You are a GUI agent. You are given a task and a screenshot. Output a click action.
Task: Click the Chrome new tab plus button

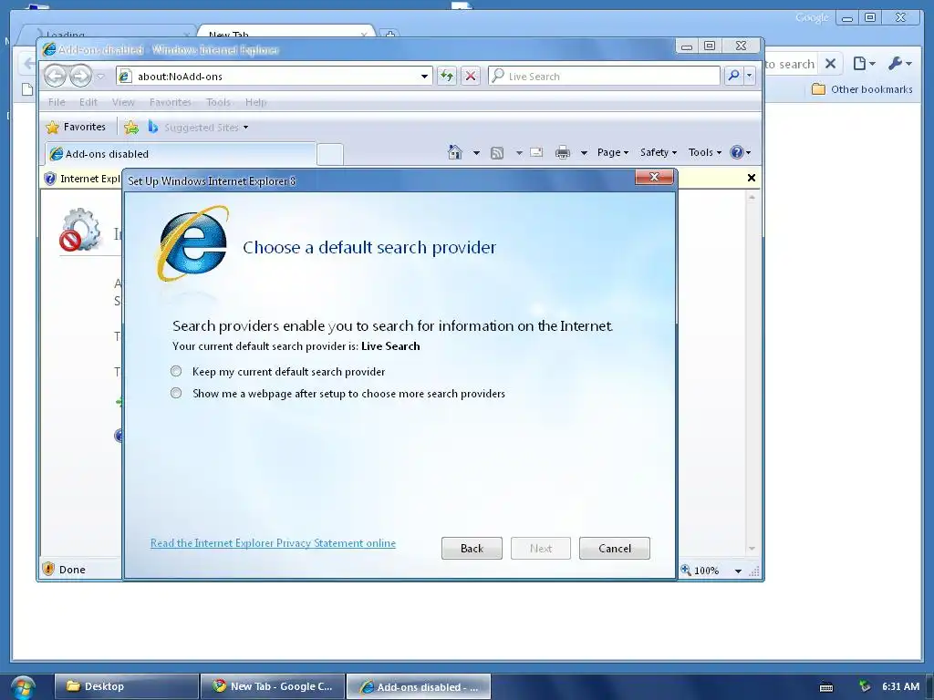pos(389,35)
